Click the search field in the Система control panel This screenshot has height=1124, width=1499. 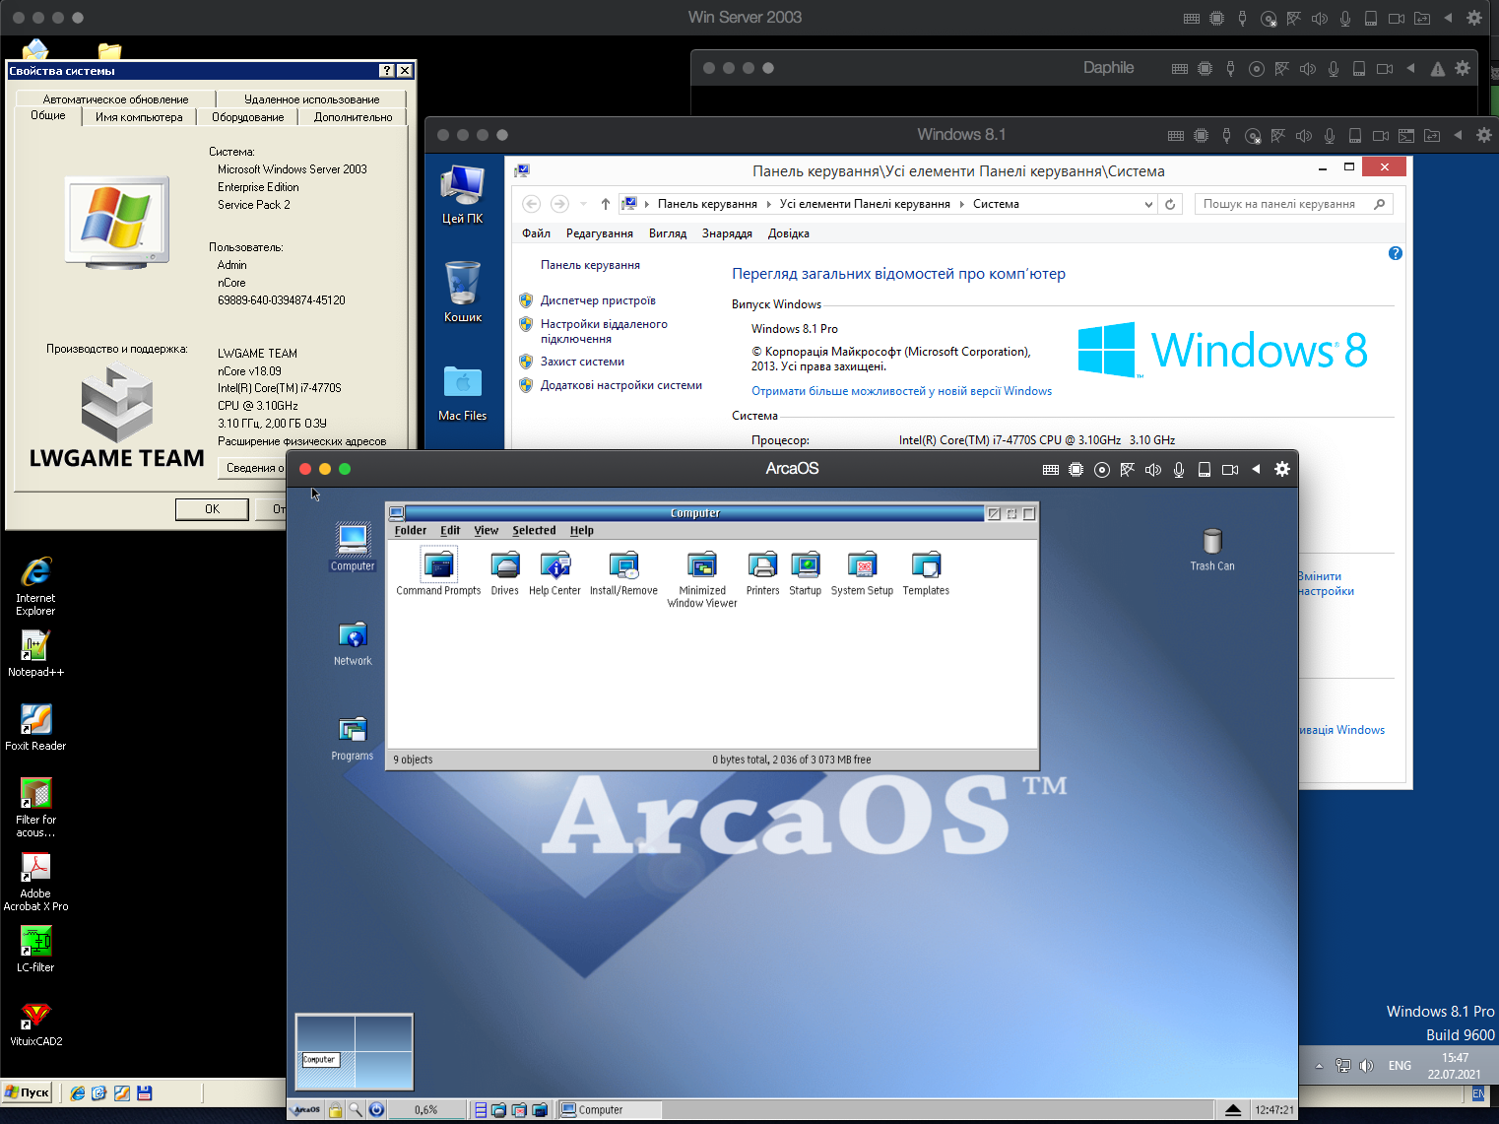tap(1293, 204)
